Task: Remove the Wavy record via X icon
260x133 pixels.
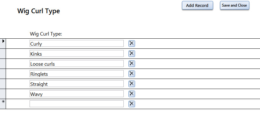Action: [132, 94]
